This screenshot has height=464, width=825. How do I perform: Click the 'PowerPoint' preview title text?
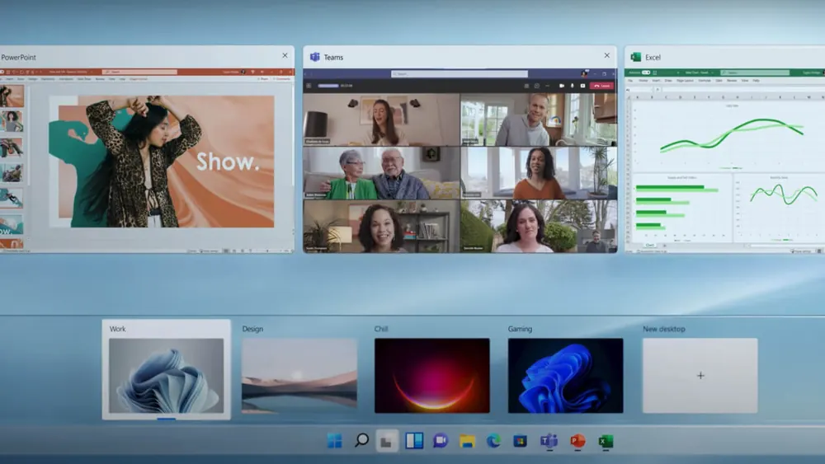18,57
